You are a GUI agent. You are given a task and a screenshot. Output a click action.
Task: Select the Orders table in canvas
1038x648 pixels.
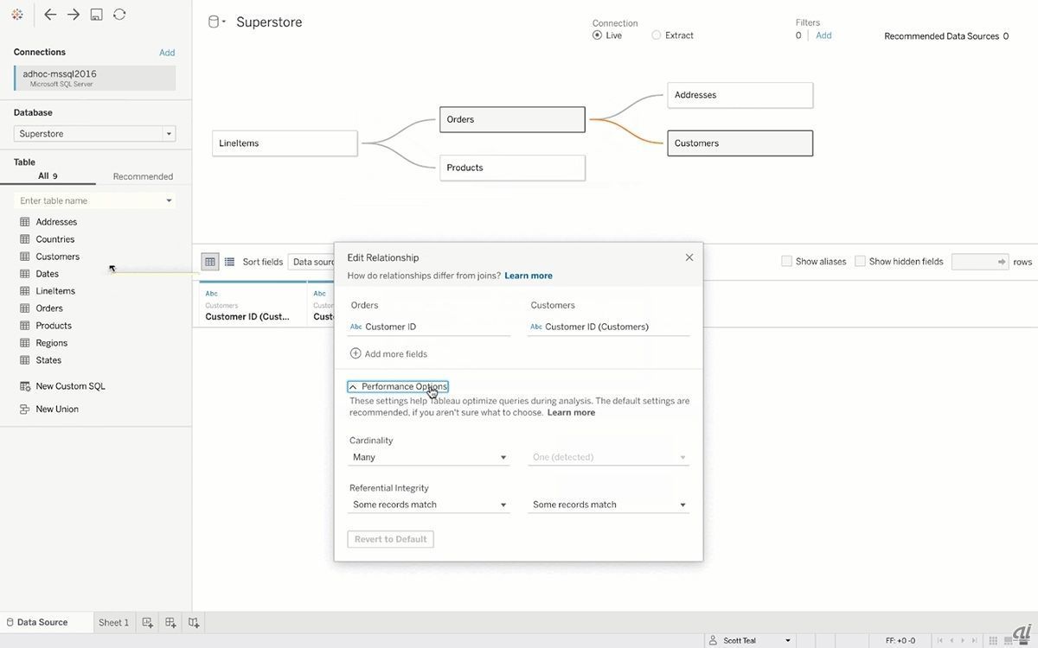pyautogui.click(x=512, y=119)
